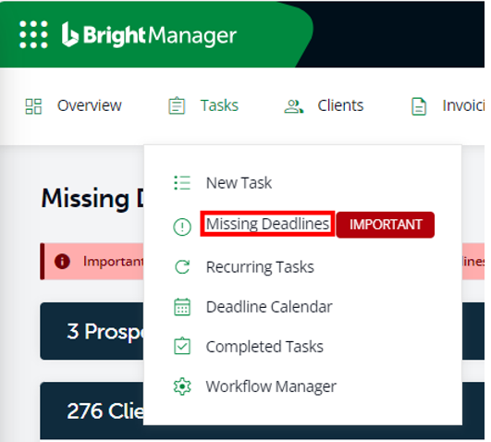Screen dimensions: 491x442
Task: Go to the Clients section
Action: click(340, 105)
